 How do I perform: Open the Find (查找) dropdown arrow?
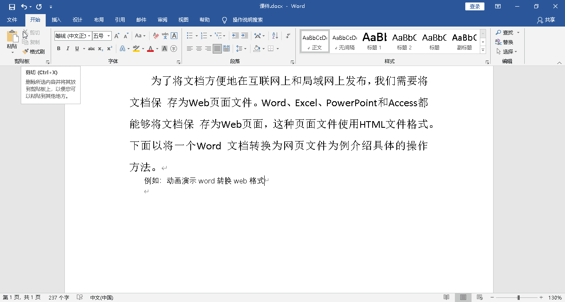[518, 32]
